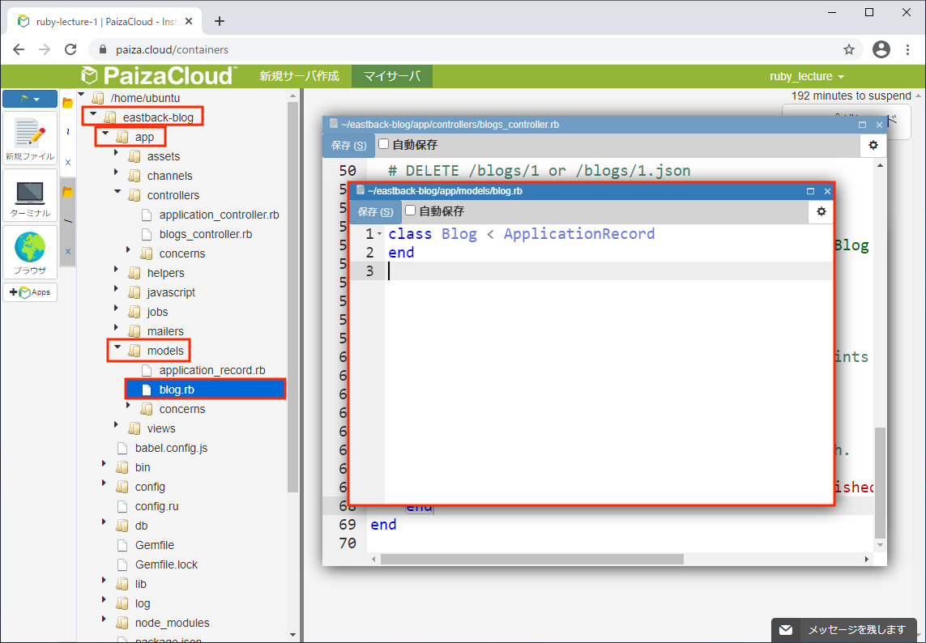This screenshot has height=643, width=926.
Task: Click 保存 (S) button in blog.rb editor
Action: point(375,212)
